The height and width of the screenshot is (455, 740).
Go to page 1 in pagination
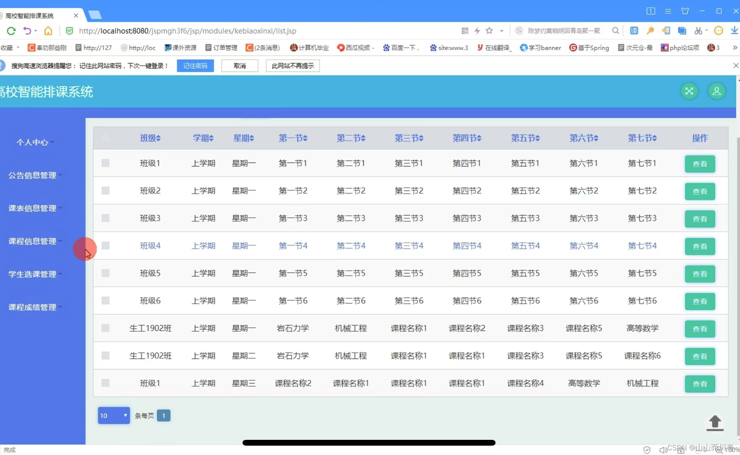164,415
